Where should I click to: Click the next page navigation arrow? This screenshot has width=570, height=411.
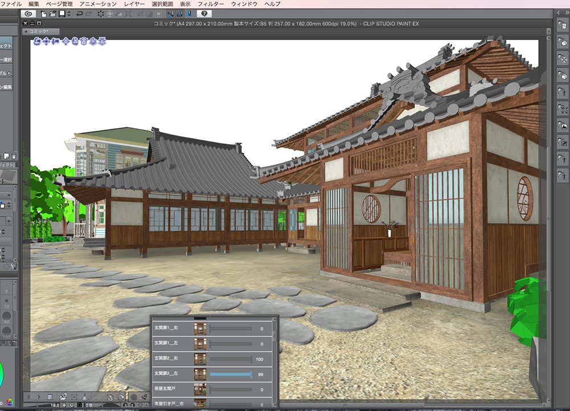tap(39, 397)
